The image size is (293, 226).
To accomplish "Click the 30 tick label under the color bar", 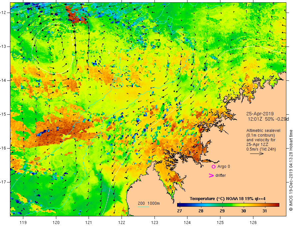I will coord(243,211).
